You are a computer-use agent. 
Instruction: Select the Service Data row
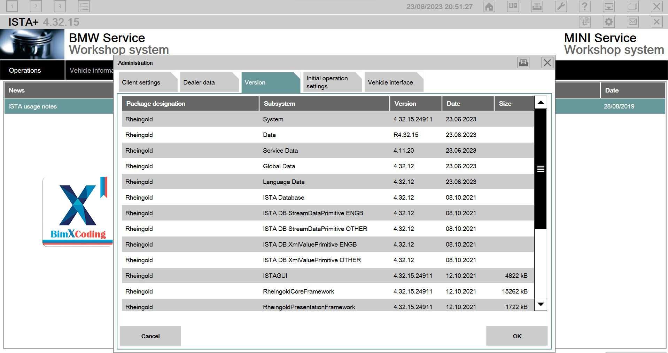point(328,151)
